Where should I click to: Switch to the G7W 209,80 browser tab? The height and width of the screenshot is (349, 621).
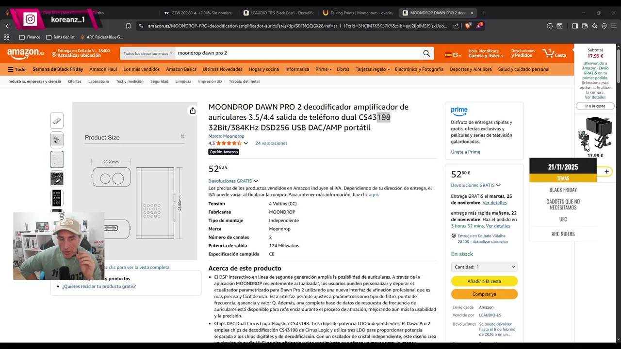[198, 13]
